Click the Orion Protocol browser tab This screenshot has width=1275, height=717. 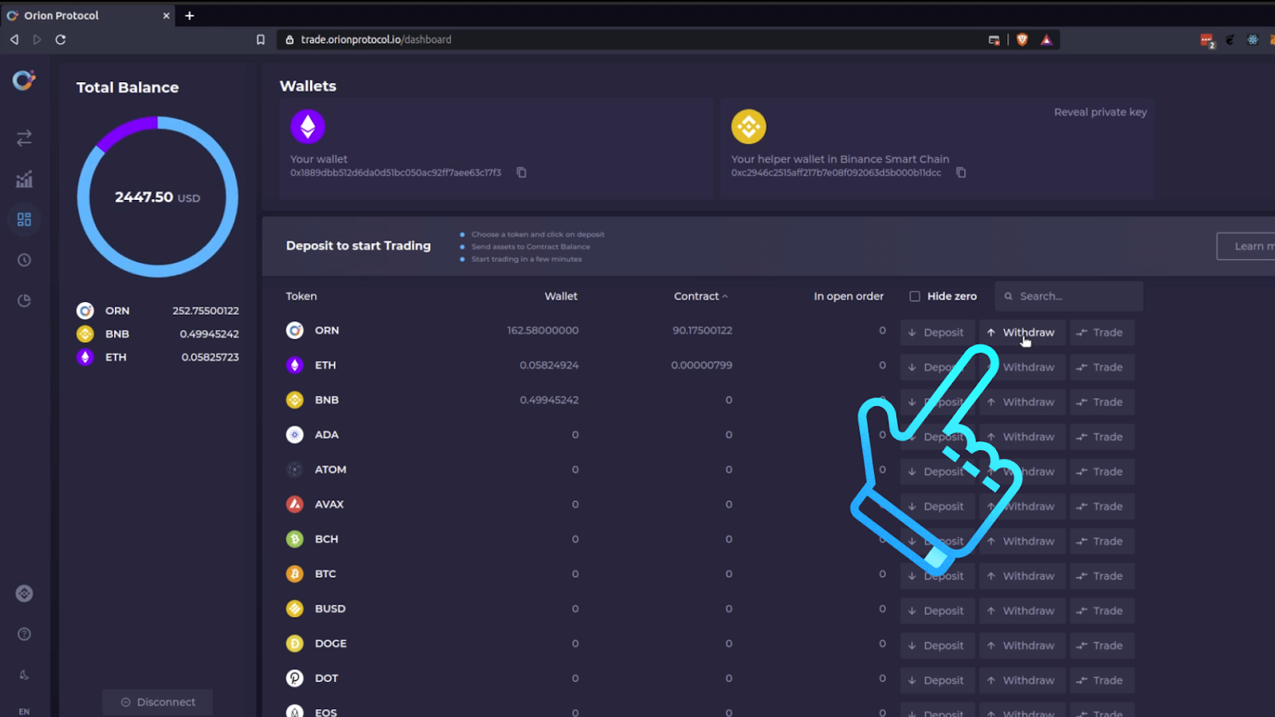tap(88, 15)
